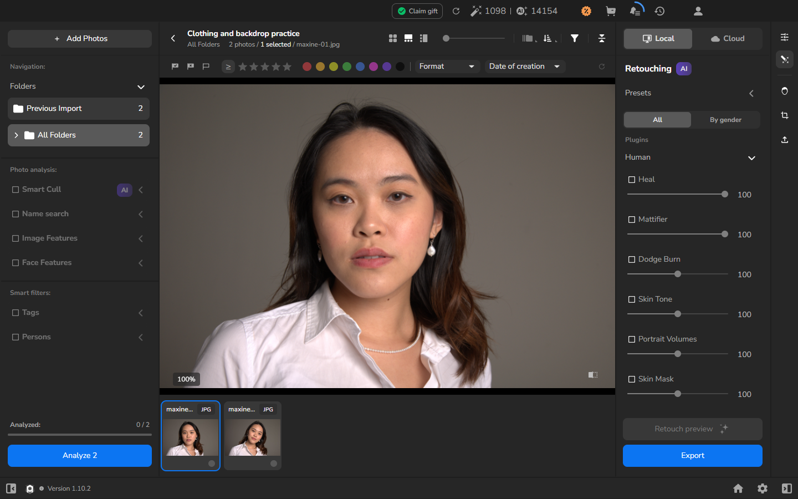798x499 pixels.
Task: Check the Tags checkbox
Action: coord(16,313)
